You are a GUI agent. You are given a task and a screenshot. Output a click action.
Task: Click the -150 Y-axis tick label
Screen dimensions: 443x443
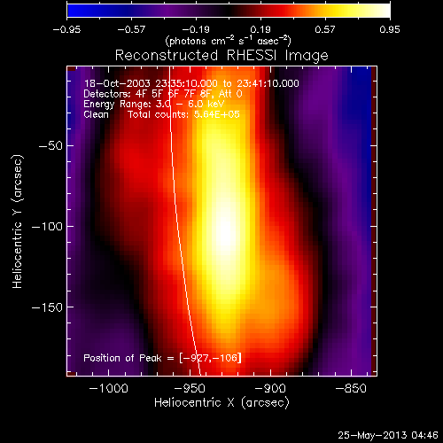click(47, 307)
